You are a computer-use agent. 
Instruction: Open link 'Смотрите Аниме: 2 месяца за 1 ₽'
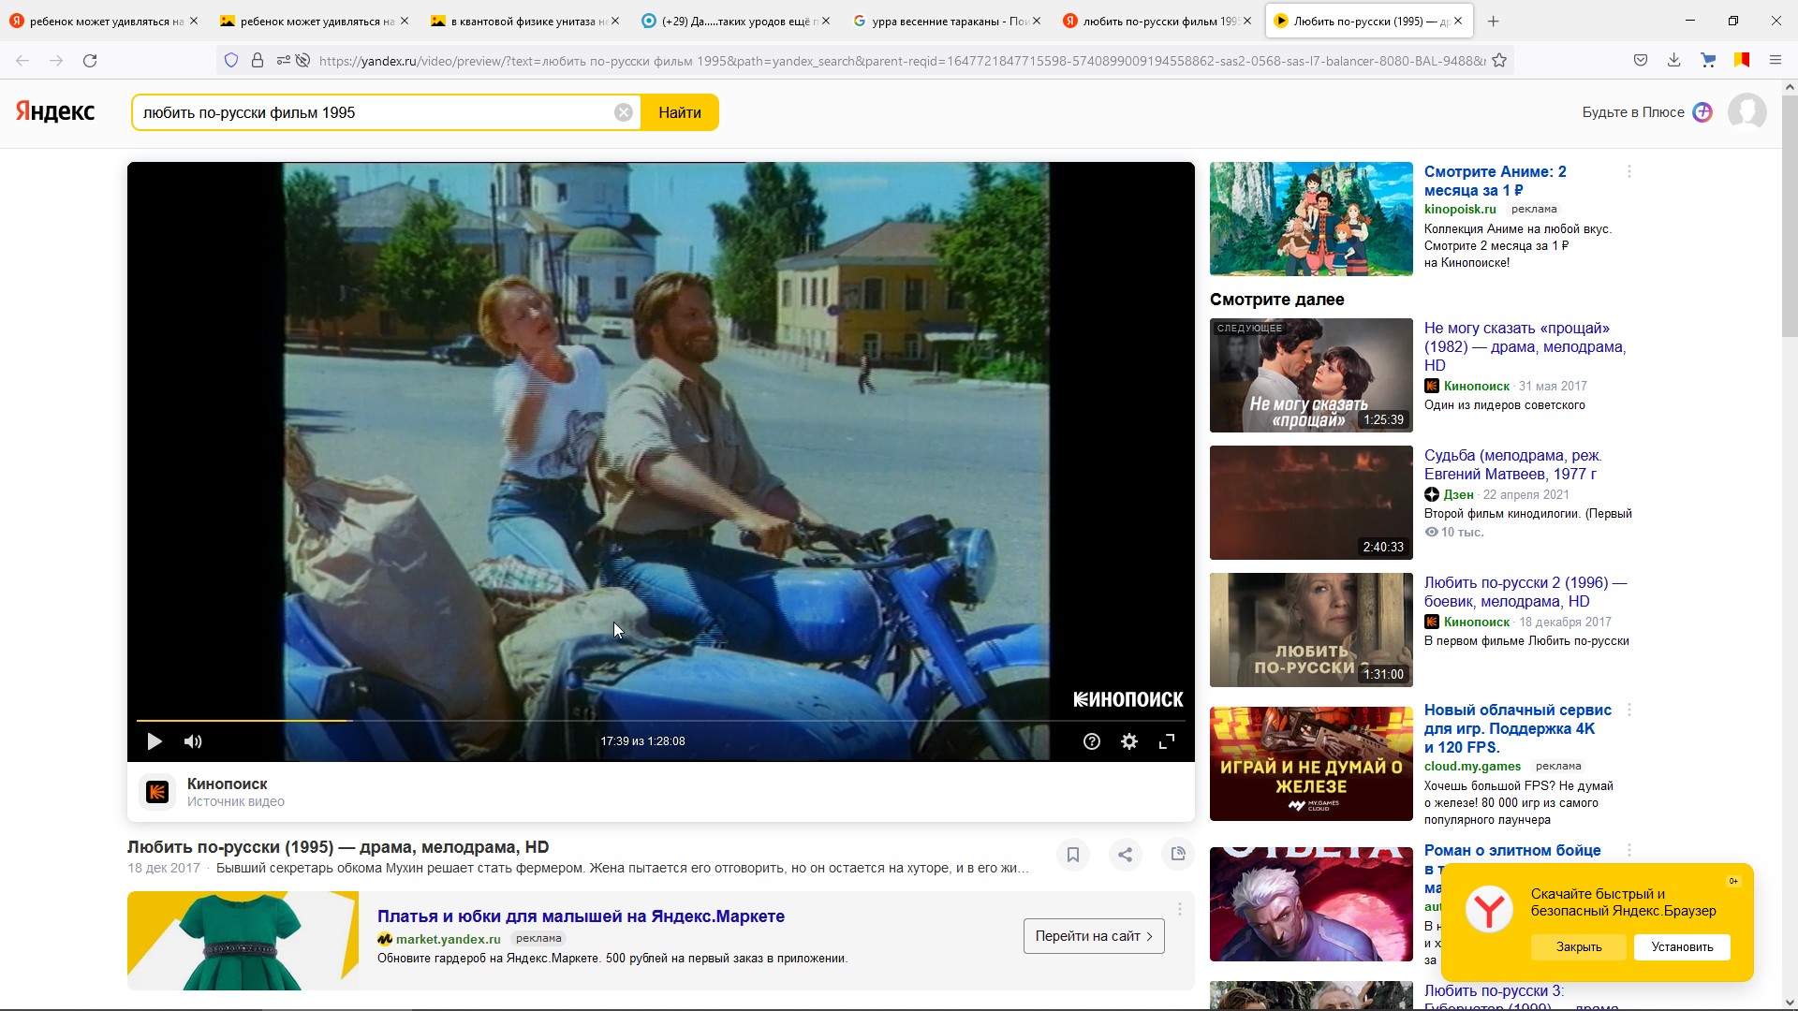1495,181
